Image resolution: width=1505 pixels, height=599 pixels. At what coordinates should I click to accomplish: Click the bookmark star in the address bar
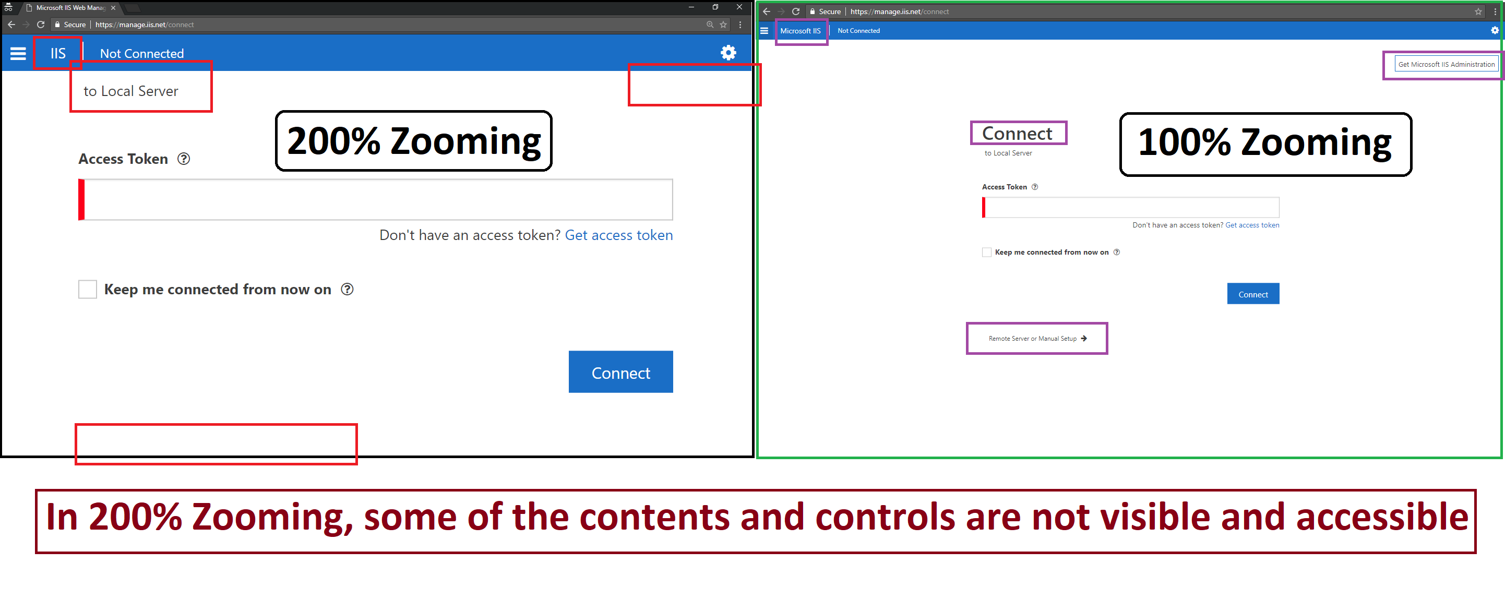723,25
